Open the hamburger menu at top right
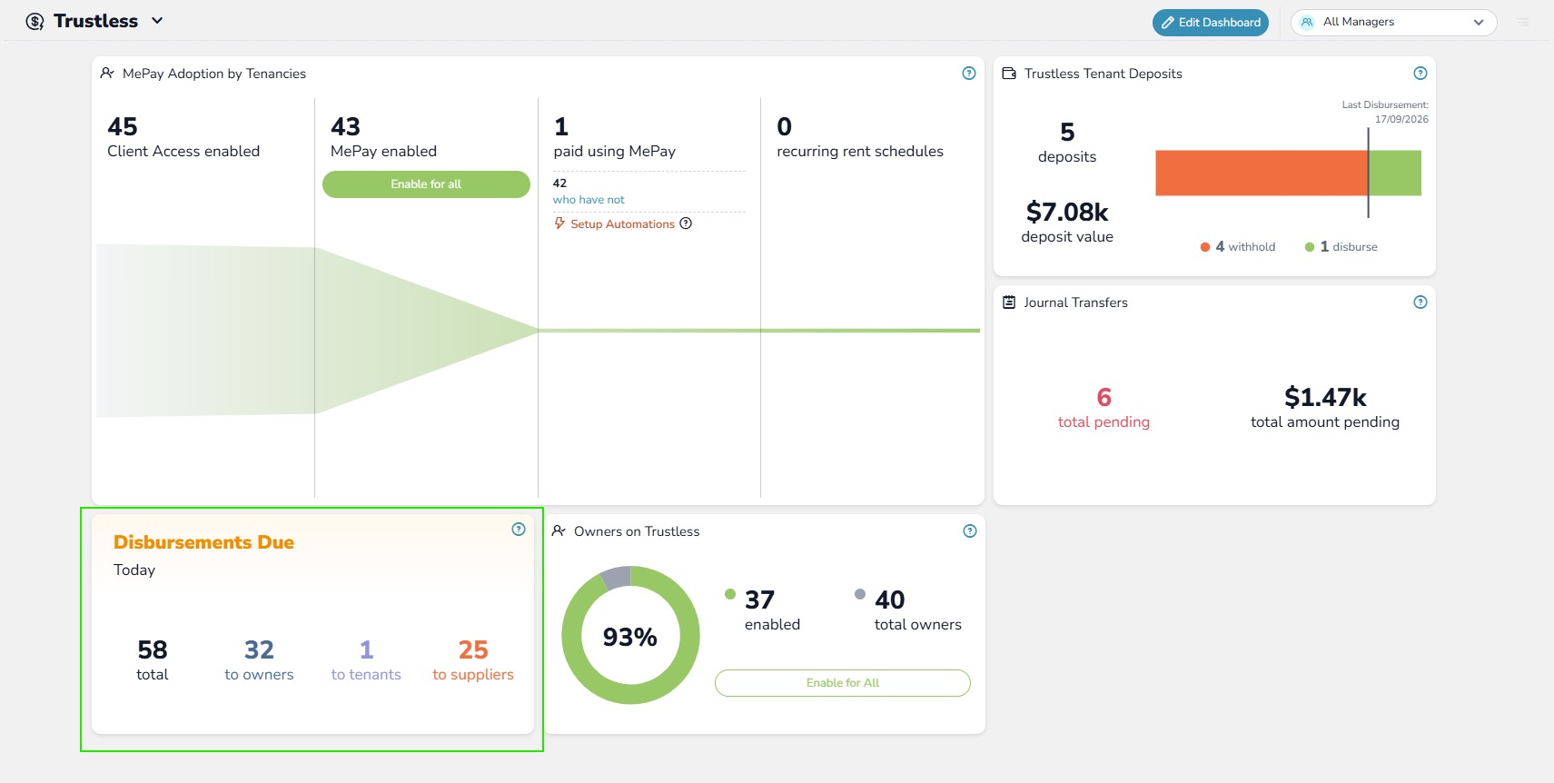 pyautogui.click(x=1523, y=22)
